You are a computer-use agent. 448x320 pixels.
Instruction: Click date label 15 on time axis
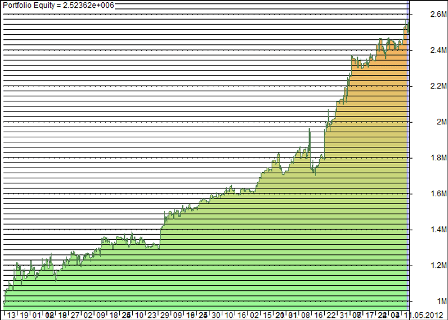pos(267,316)
